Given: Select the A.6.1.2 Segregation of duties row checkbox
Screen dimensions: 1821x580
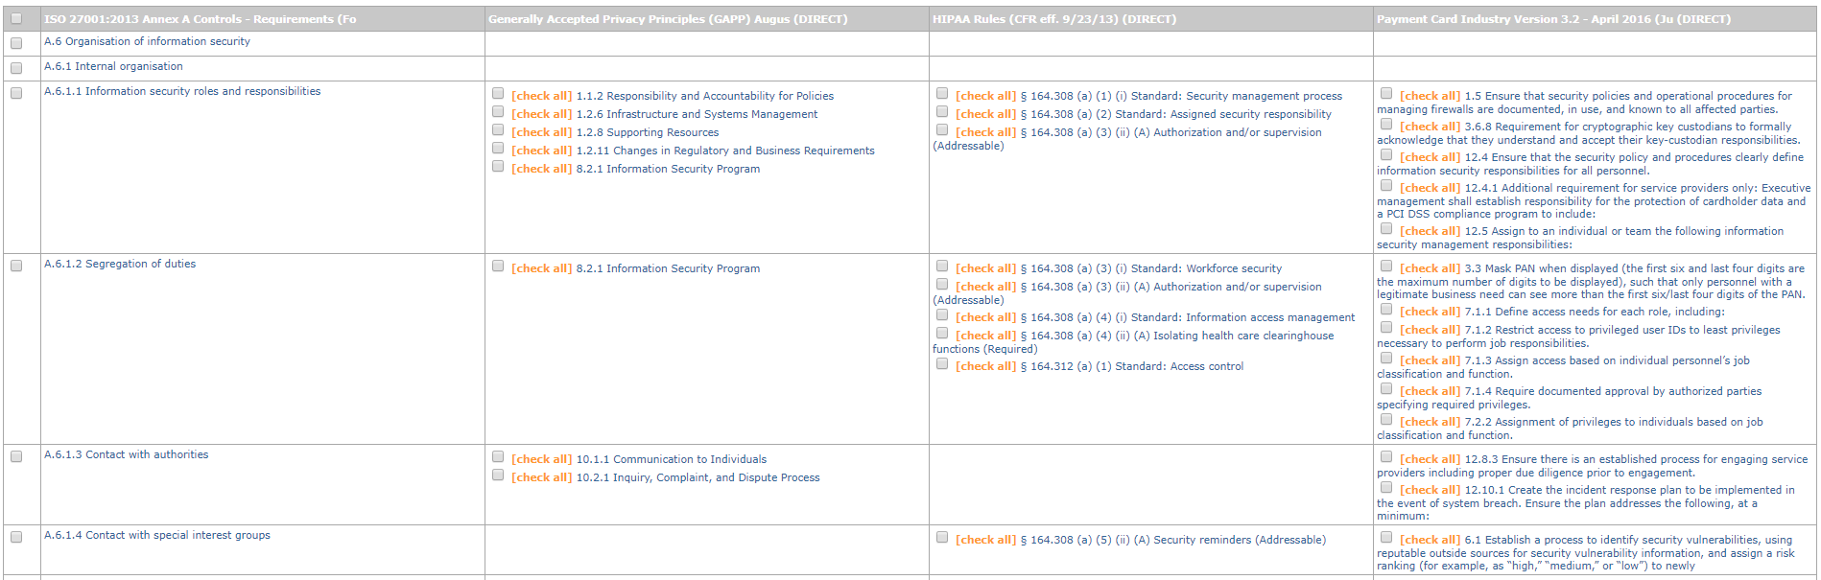Looking at the screenshot, I should pyautogui.click(x=16, y=266).
